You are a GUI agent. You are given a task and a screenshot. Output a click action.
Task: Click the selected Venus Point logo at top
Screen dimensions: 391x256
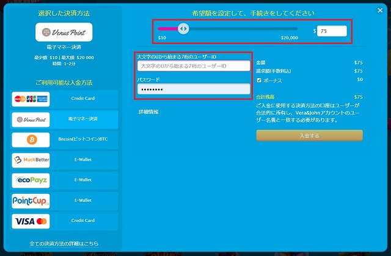tap(64, 32)
